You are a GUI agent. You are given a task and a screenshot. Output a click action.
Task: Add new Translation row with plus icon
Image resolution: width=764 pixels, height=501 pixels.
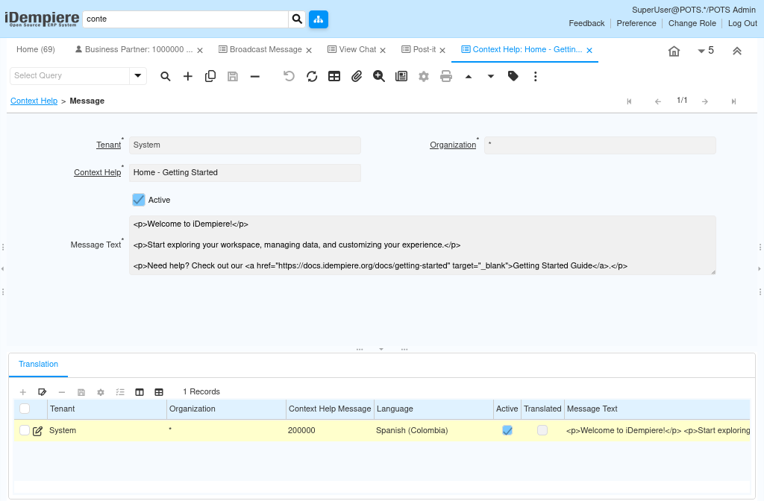pos(23,392)
